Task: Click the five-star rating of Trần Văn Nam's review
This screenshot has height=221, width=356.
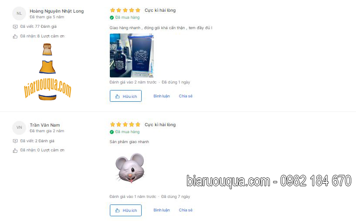Action: coord(125,124)
